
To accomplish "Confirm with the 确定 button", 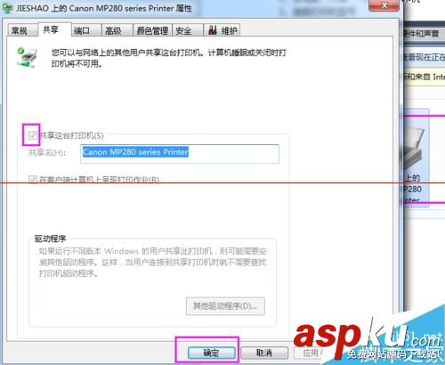I will point(212,353).
